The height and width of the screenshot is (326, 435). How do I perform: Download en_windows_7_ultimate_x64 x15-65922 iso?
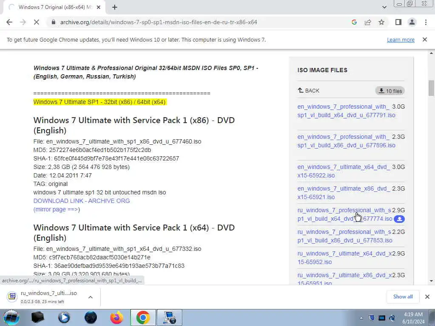tap(343, 171)
